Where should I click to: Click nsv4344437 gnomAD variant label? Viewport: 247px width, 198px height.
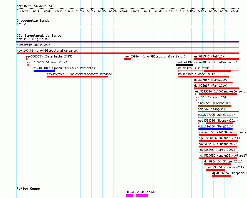(206, 62)
